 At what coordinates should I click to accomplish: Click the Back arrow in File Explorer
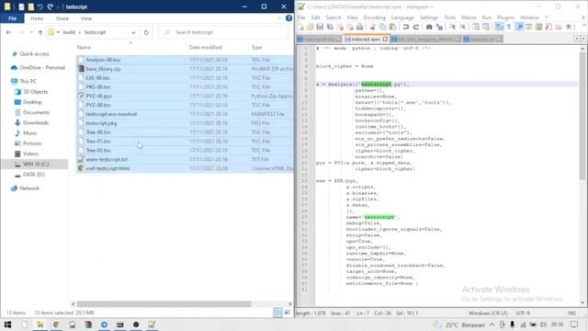tap(8, 32)
